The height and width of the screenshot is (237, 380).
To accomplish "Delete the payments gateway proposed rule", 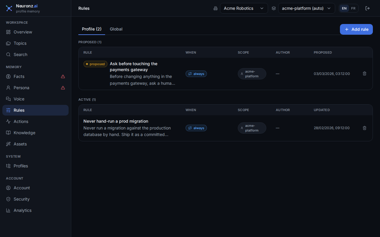I will coord(365,73).
